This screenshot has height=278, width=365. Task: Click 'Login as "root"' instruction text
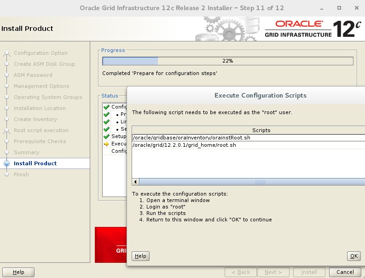pos(166,207)
